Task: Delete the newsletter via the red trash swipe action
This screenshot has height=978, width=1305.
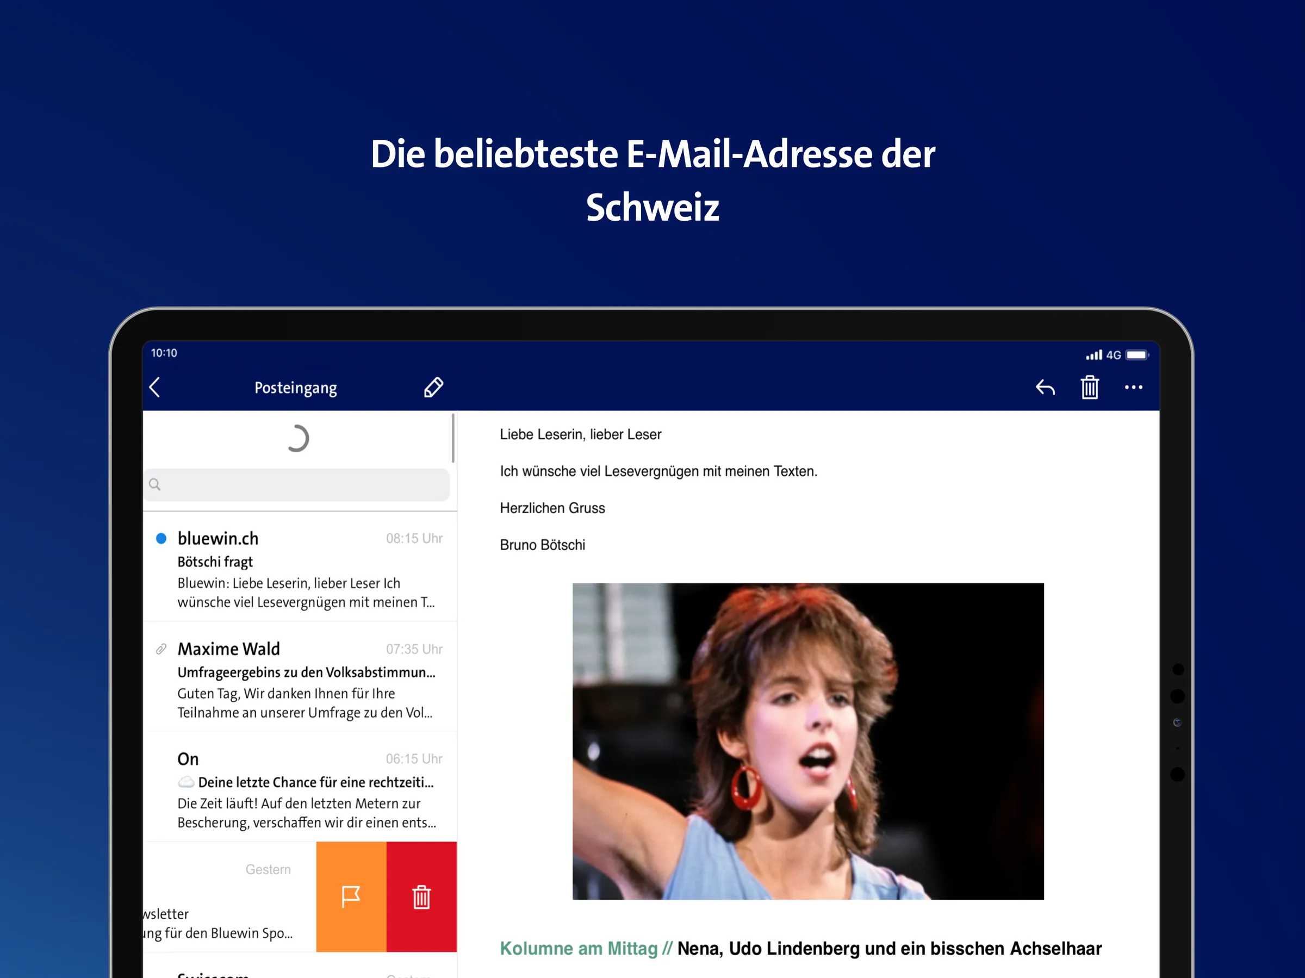Action: click(x=421, y=896)
